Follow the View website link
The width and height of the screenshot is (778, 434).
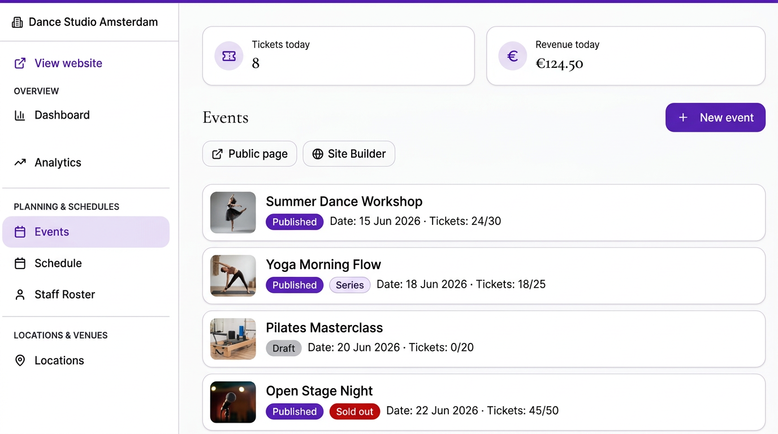pos(68,63)
